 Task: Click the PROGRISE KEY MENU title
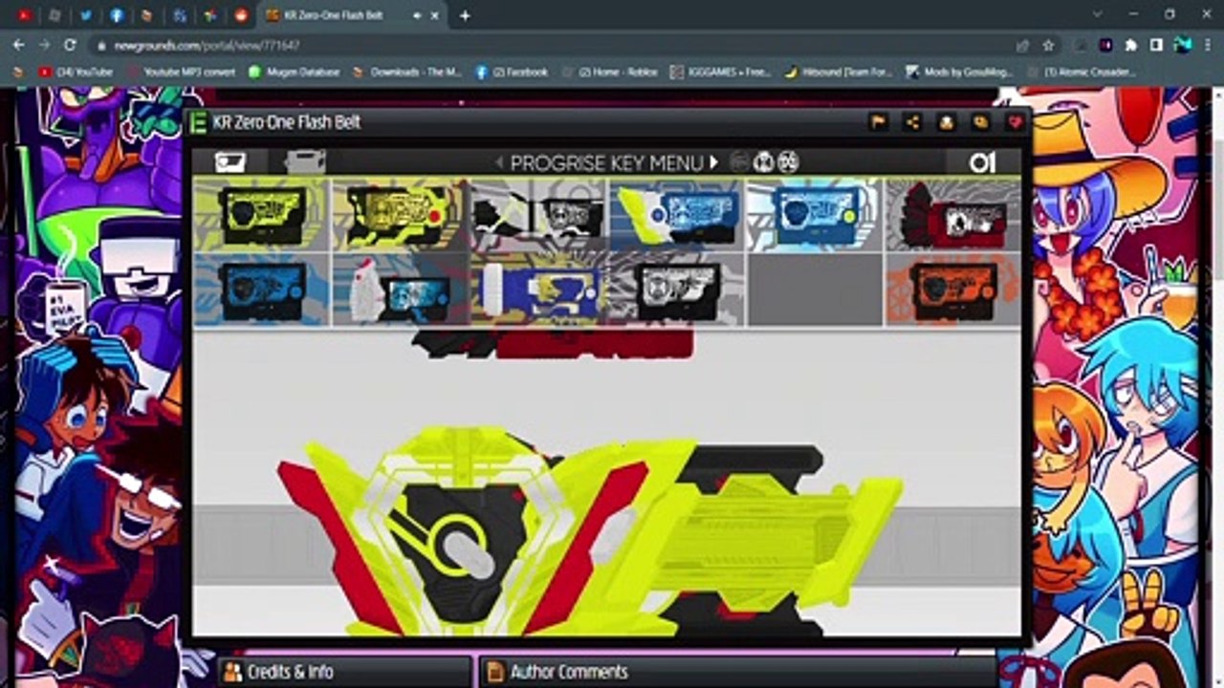(x=606, y=162)
